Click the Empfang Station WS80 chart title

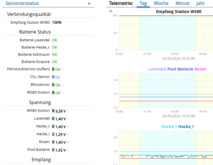click(x=179, y=12)
